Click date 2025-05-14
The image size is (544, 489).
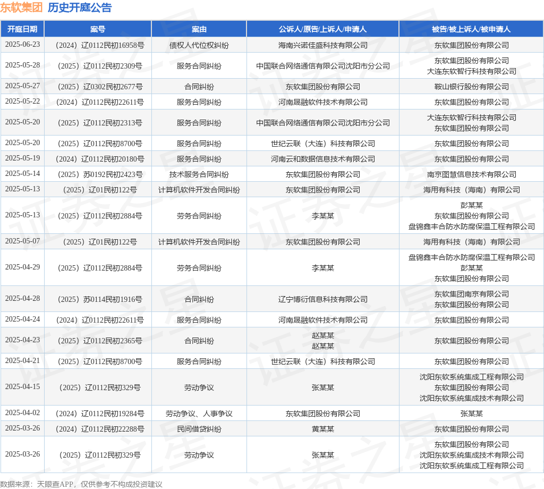pyautogui.click(x=22, y=173)
